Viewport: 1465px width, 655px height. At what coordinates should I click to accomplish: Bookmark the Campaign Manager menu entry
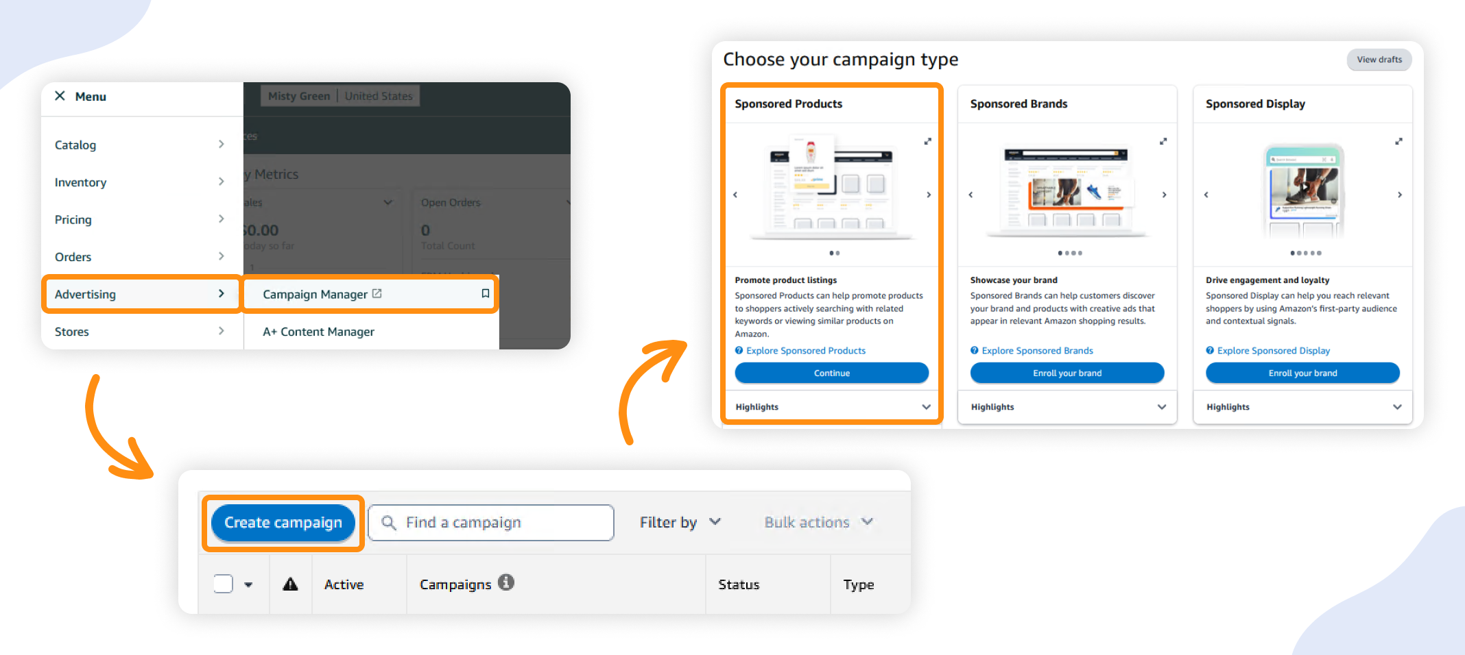coord(485,293)
